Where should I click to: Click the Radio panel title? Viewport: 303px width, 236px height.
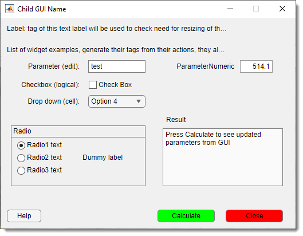point(22,131)
